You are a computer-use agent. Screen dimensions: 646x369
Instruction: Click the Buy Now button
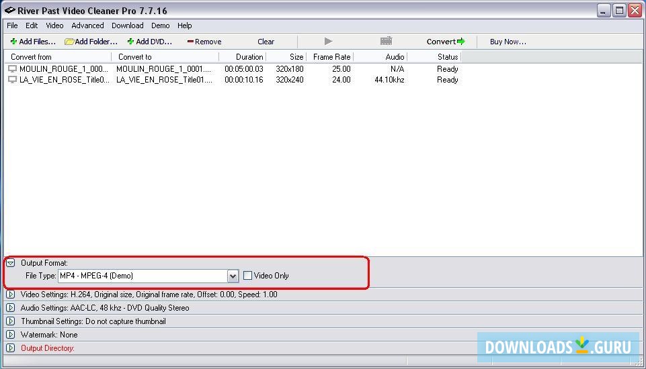coord(508,42)
